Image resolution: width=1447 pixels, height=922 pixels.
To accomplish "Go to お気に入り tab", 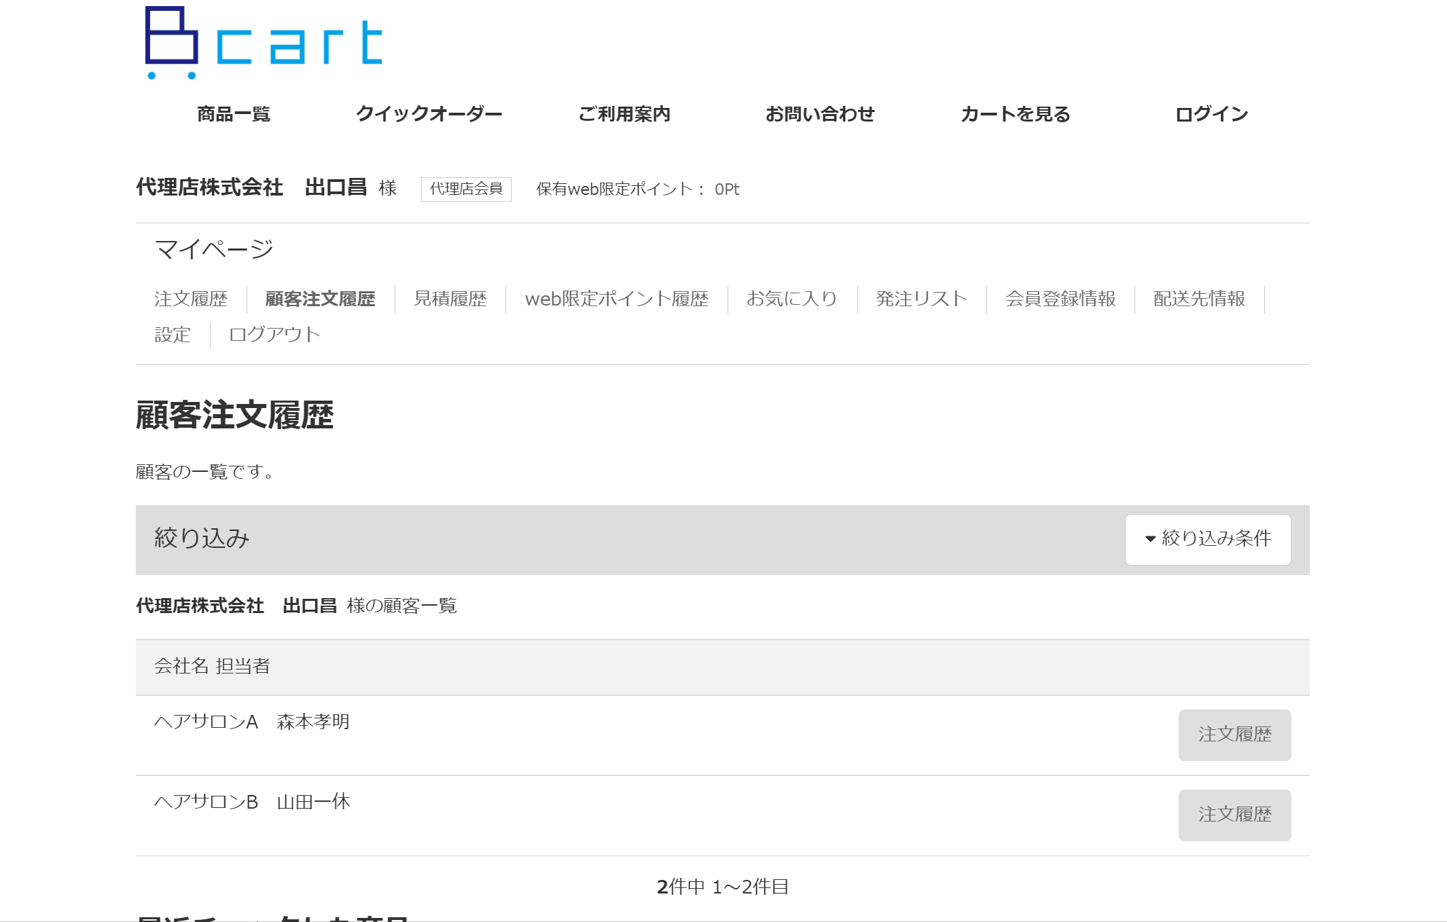I will (792, 299).
